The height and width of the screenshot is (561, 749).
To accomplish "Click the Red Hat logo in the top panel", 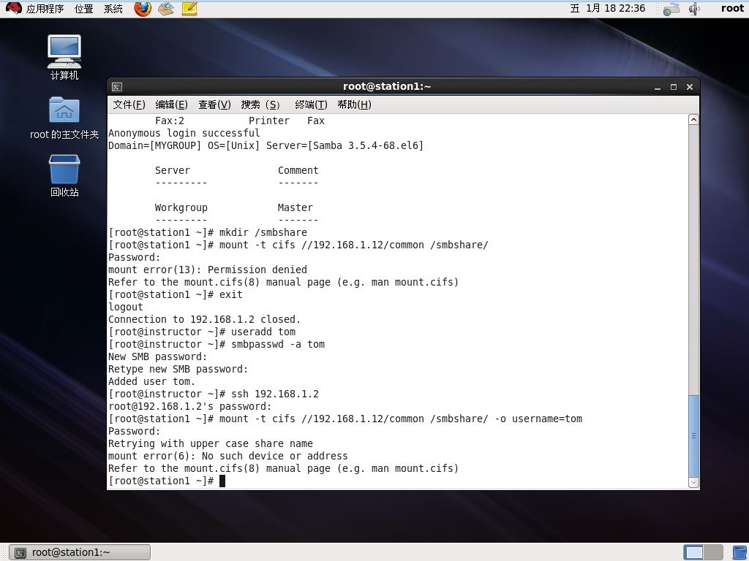I will click(x=13, y=9).
